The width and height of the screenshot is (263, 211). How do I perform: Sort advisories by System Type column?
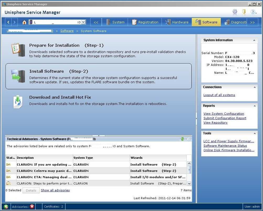click(101, 158)
